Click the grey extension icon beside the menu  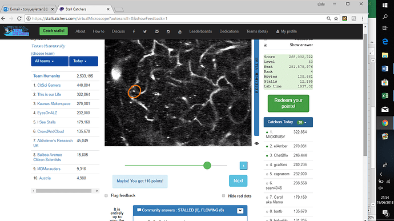click(x=354, y=18)
